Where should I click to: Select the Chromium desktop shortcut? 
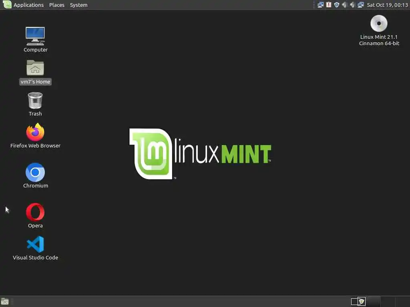[35, 175]
